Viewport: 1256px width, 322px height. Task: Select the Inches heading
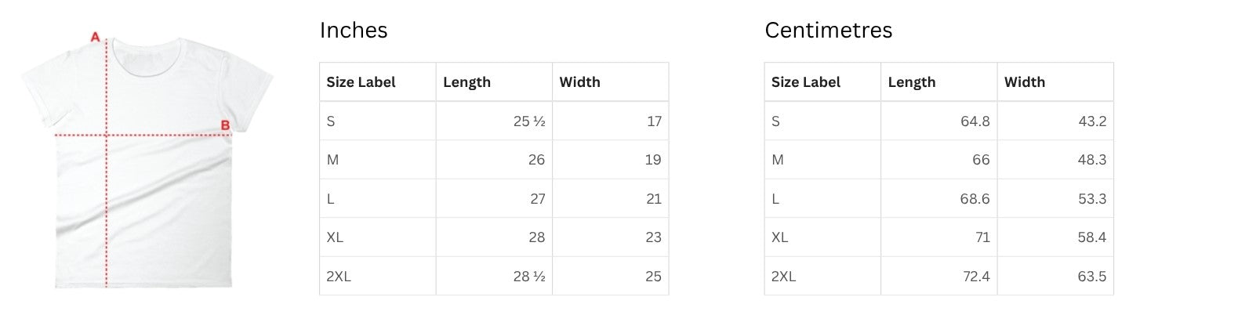[354, 30]
